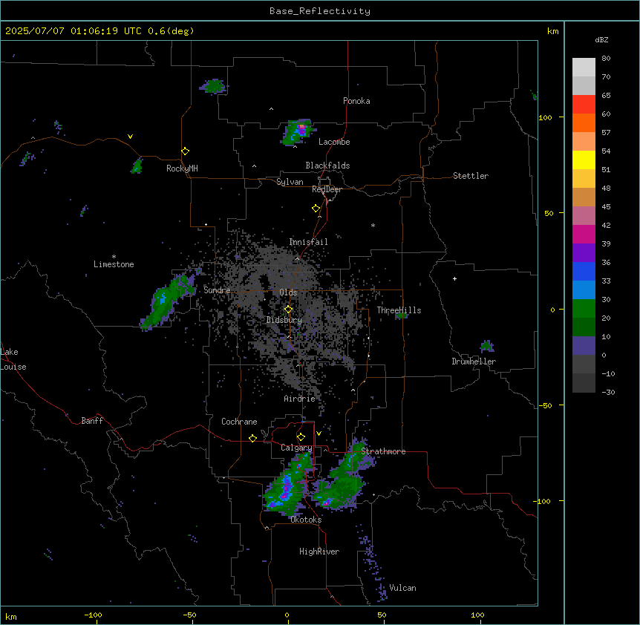
Task: Select the magenta 39-42 dBZ legend band
Action: point(584,234)
